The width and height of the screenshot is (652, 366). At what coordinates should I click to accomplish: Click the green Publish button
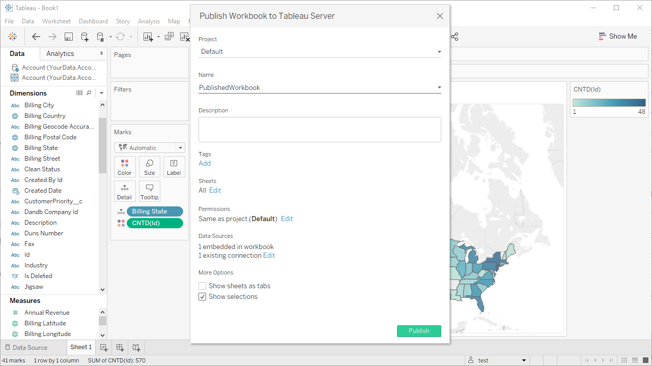[x=419, y=331]
